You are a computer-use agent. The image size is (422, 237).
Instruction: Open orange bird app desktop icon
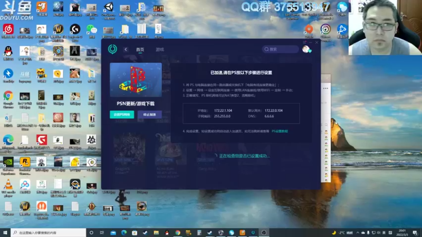click(x=42, y=7)
